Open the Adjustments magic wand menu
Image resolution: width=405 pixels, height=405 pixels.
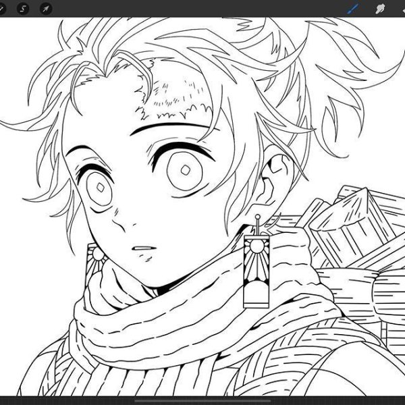tap(3, 9)
